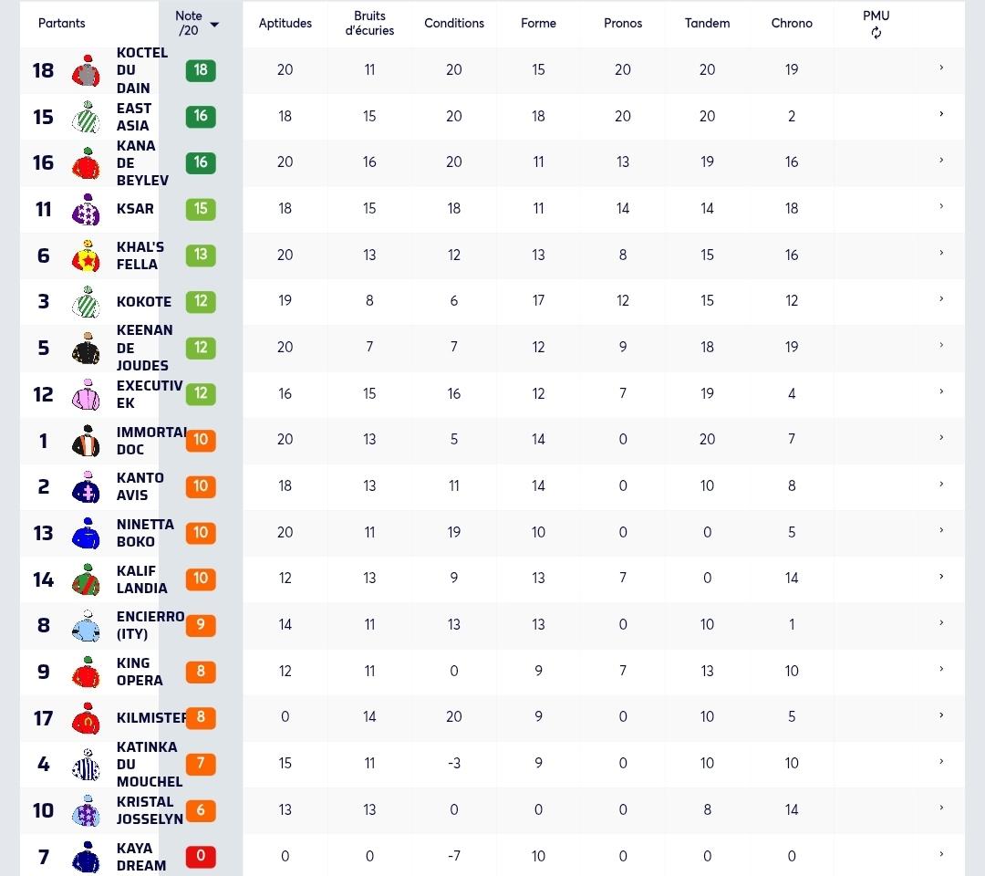
Task: Expand KOKOTE row details chevron
Action: point(941,299)
